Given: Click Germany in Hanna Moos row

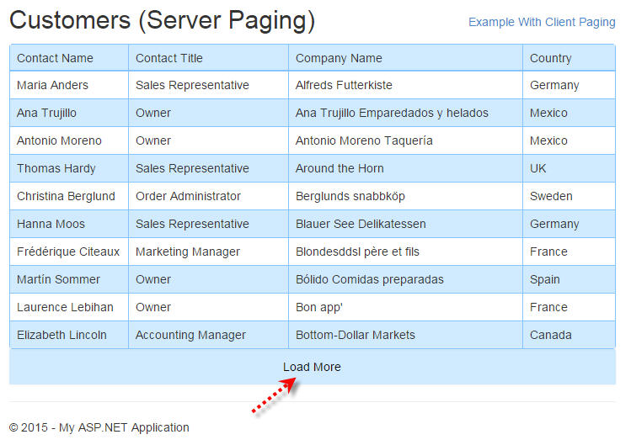Looking at the screenshot, I should click(x=569, y=224).
